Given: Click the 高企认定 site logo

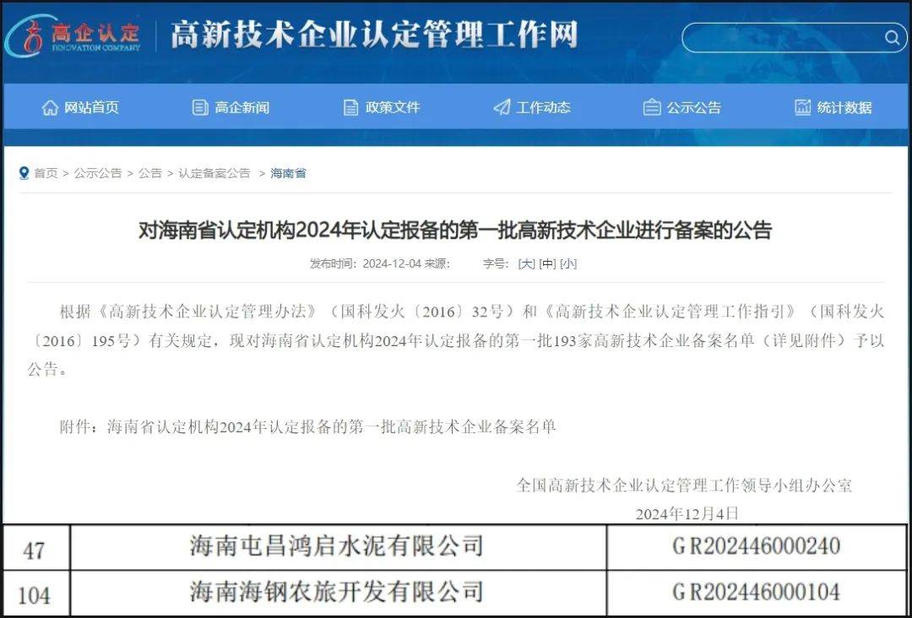Looking at the screenshot, I should tap(73, 35).
